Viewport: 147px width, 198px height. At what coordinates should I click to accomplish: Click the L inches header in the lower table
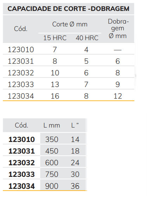75,125
